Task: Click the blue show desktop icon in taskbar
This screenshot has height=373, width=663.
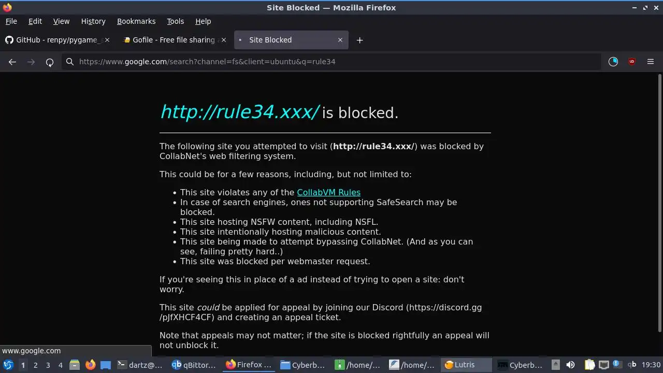Action: pyautogui.click(x=106, y=365)
